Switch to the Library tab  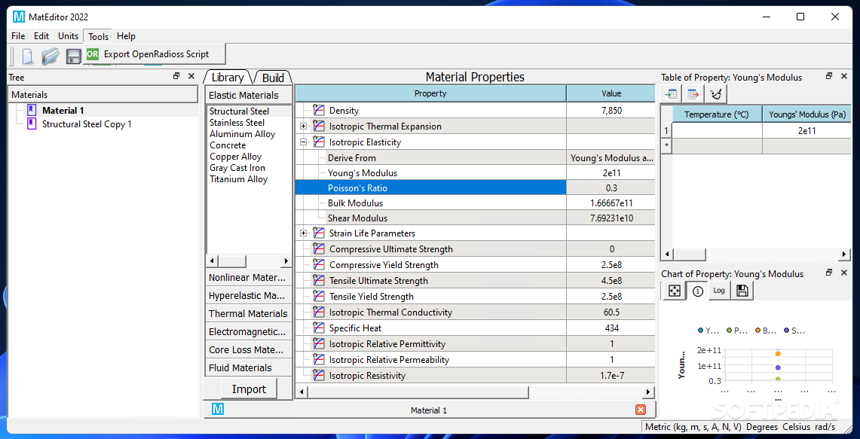[228, 78]
